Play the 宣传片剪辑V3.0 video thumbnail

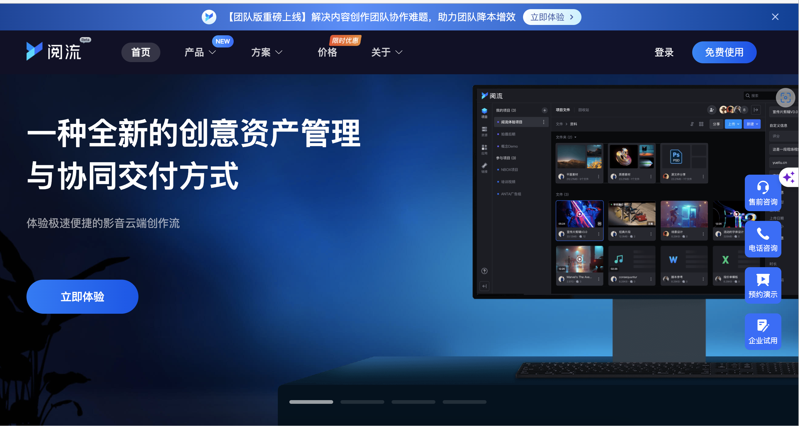[x=579, y=214]
